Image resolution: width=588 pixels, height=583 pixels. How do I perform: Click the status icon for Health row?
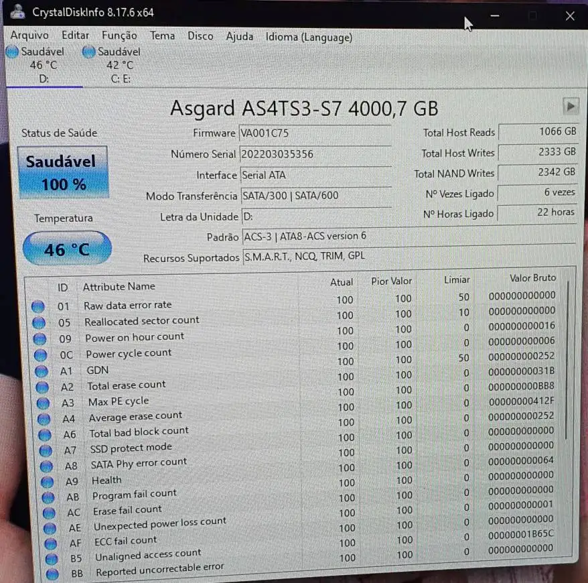(48, 482)
